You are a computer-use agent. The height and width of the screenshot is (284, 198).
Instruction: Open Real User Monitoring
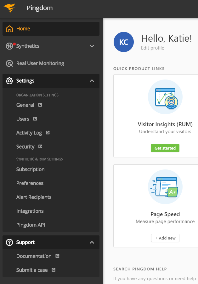[x=51, y=63]
